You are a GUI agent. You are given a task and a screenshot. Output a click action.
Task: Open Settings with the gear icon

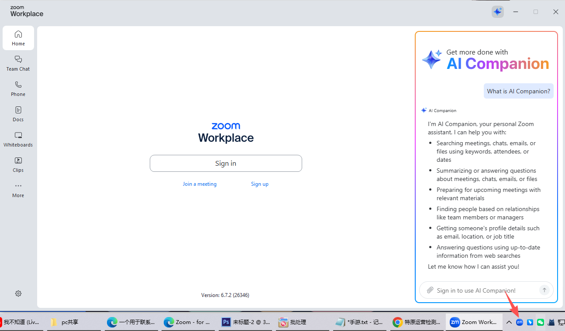pyautogui.click(x=18, y=293)
